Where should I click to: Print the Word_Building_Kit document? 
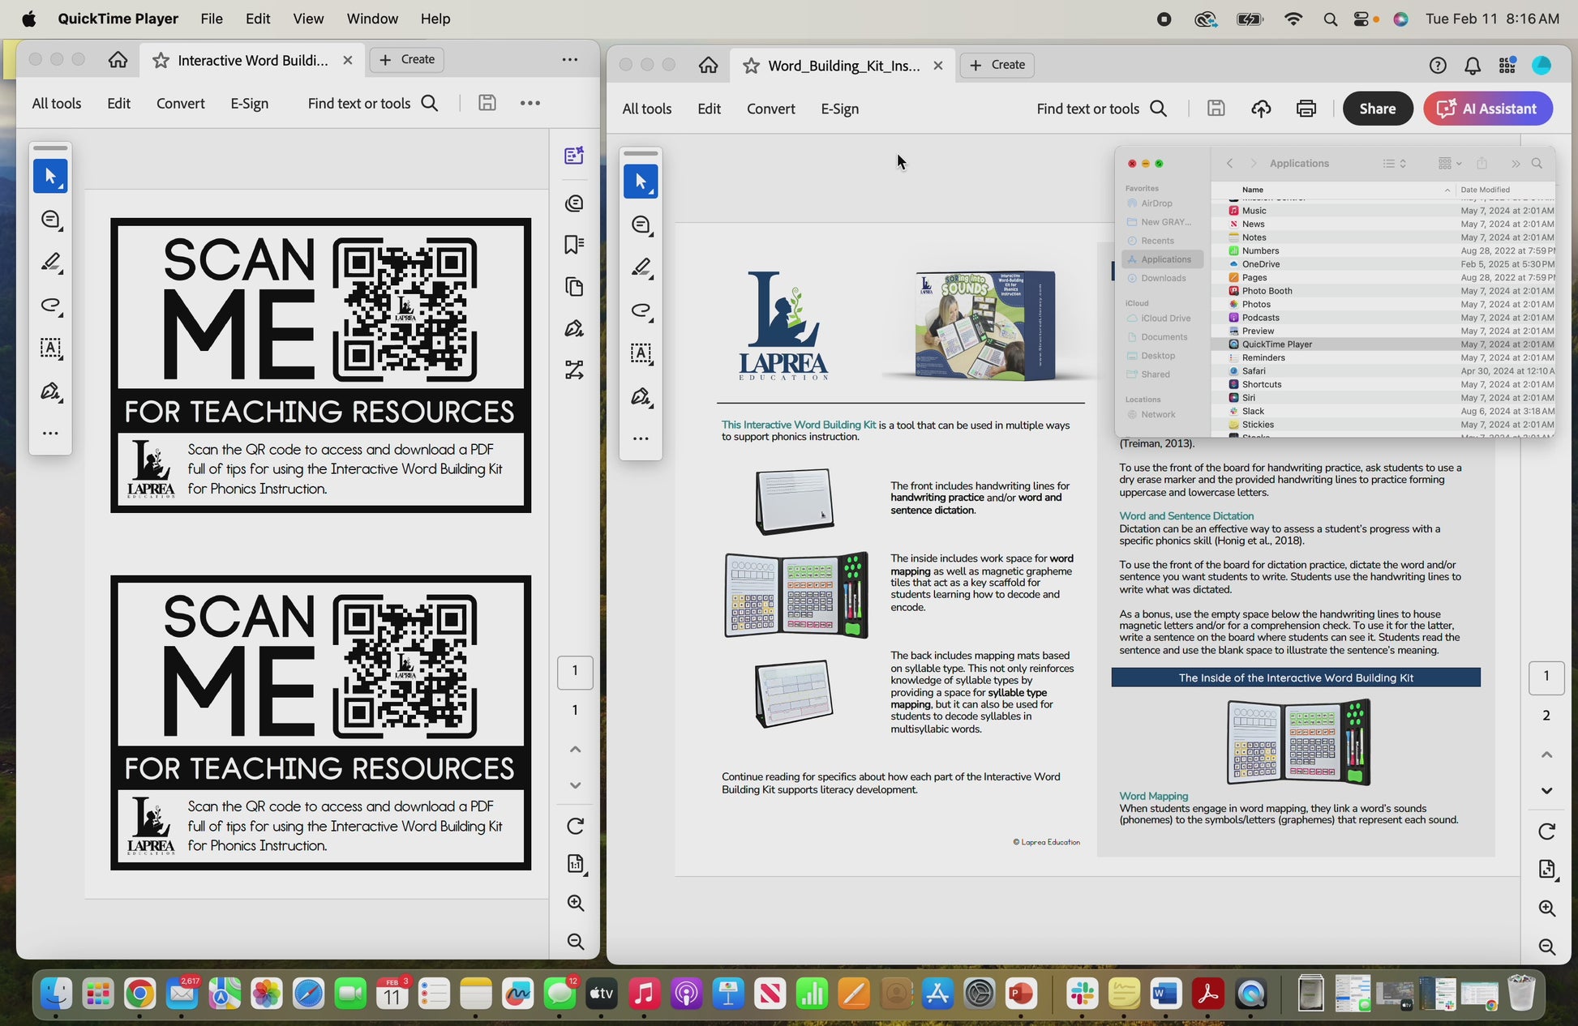pyautogui.click(x=1306, y=109)
